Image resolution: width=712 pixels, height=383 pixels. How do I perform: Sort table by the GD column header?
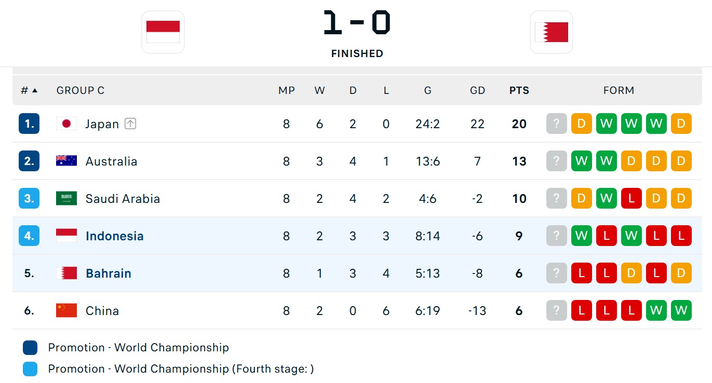coord(477,90)
